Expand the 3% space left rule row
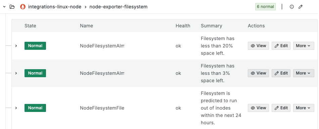Image resolution: width=319 pixels, height=129 pixels. coord(16,73)
